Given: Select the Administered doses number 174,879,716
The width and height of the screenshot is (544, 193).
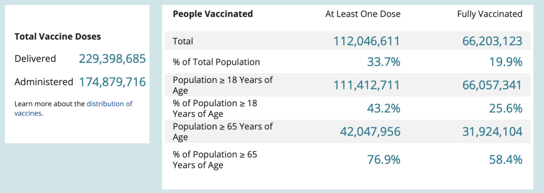Looking at the screenshot, I should (x=112, y=82).
